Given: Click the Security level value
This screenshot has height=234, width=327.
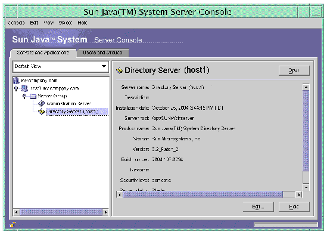Looking at the screenshot, I should pyautogui.click(x=161, y=180).
